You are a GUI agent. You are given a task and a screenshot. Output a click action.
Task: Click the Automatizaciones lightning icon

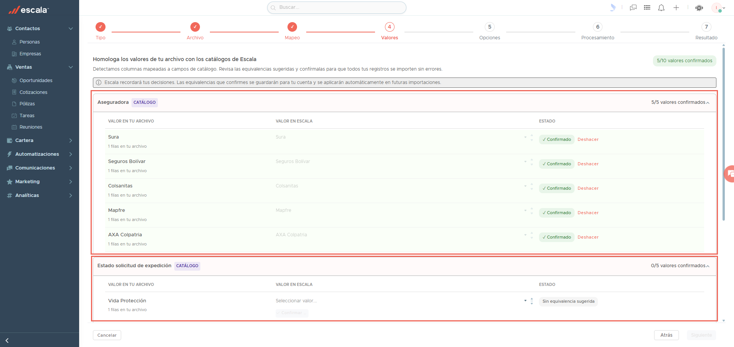[x=10, y=154]
